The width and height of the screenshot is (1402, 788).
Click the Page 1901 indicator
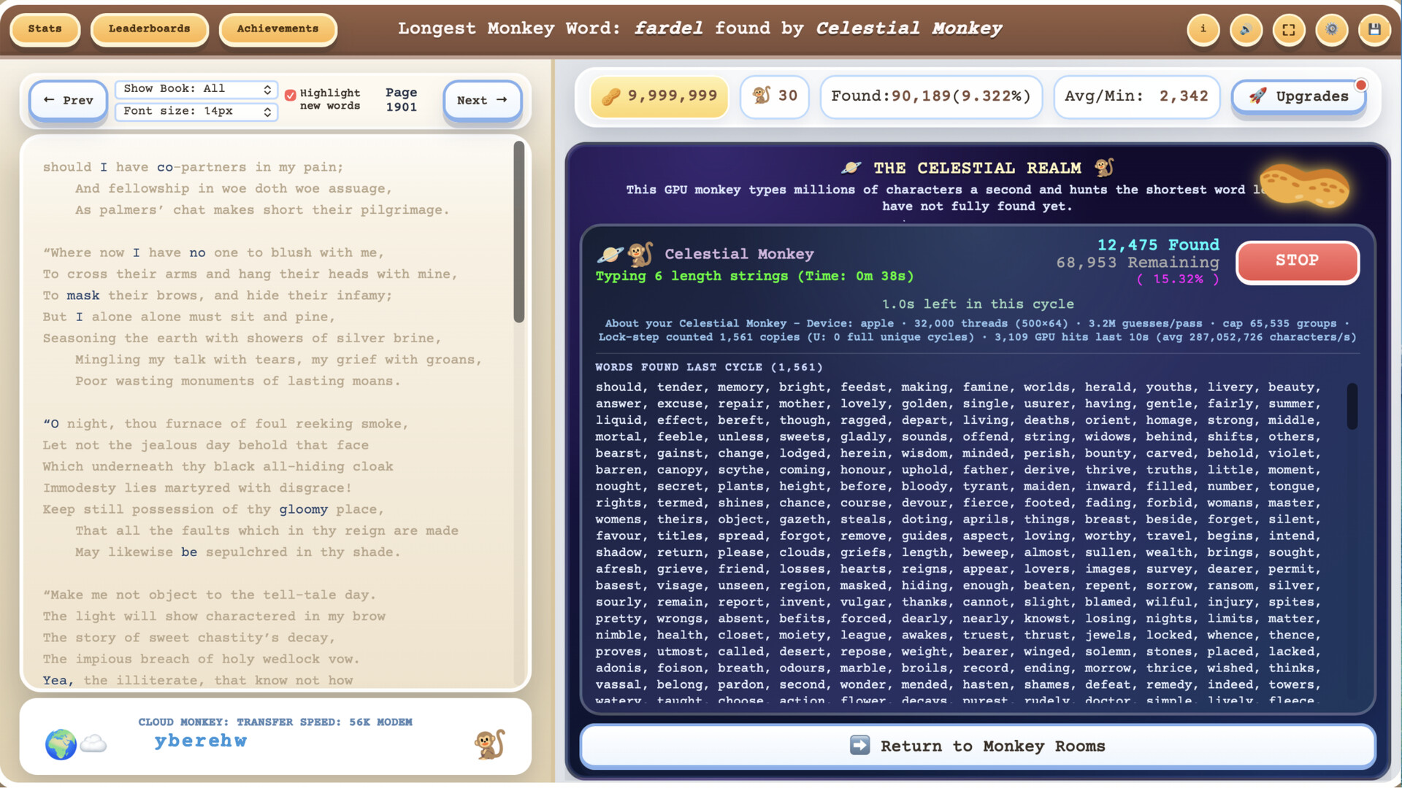(x=401, y=100)
